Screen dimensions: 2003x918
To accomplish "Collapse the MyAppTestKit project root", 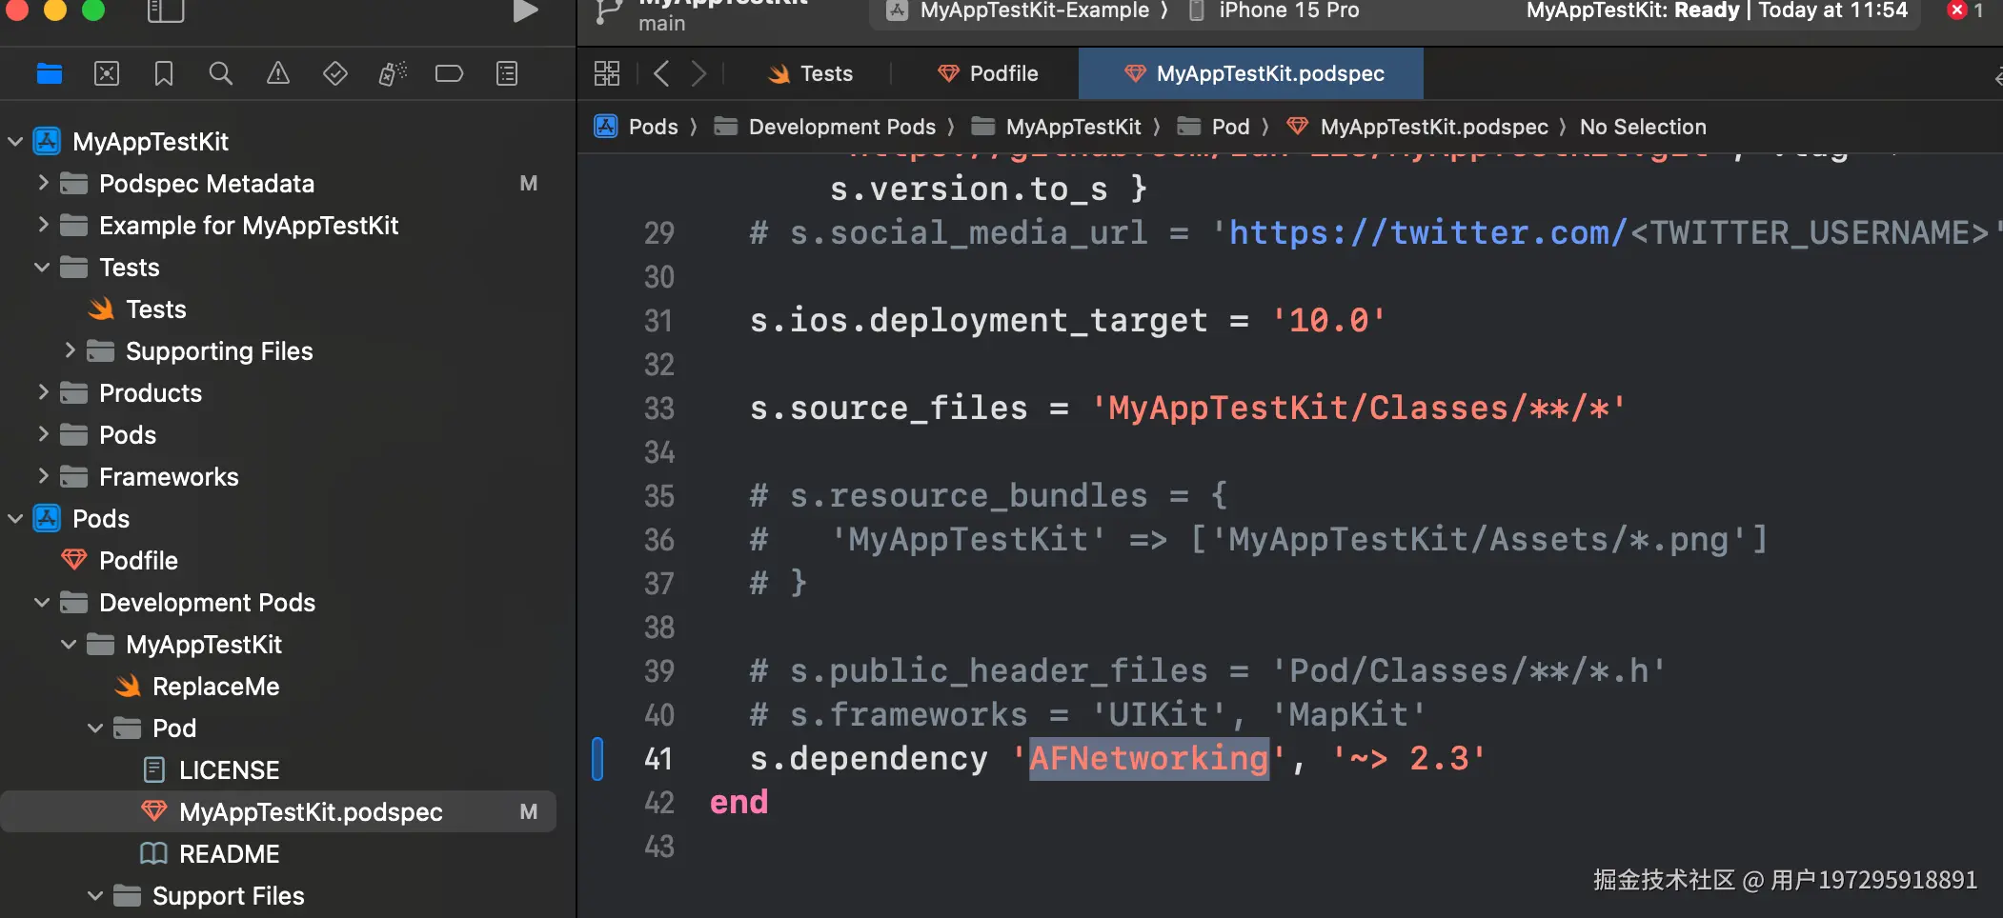I will click(x=15, y=142).
